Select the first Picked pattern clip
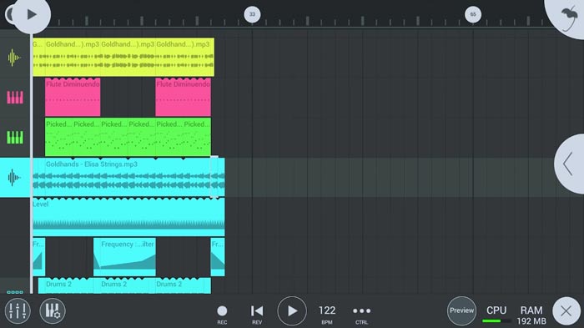Image resolution: width=584 pixels, height=328 pixels. pos(59,137)
